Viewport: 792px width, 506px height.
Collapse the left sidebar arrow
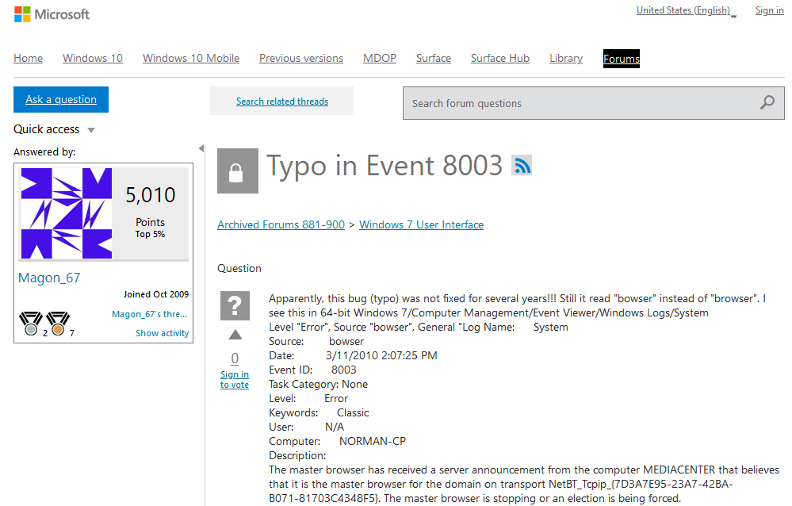pos(201,148)
